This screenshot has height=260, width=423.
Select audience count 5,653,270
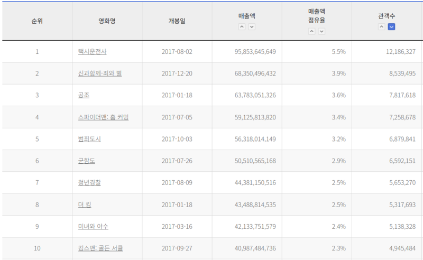click(x=402, y=183)
